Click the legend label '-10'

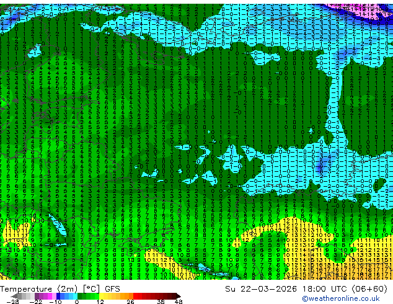pos(55,302)
